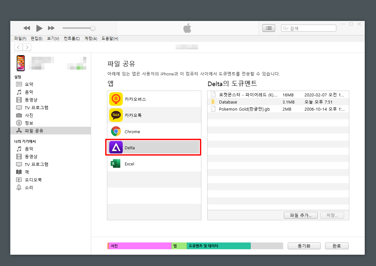Start playback with the play button
Image resolution: width=376 pixels, height=266 pixels.
coord(39,28)
